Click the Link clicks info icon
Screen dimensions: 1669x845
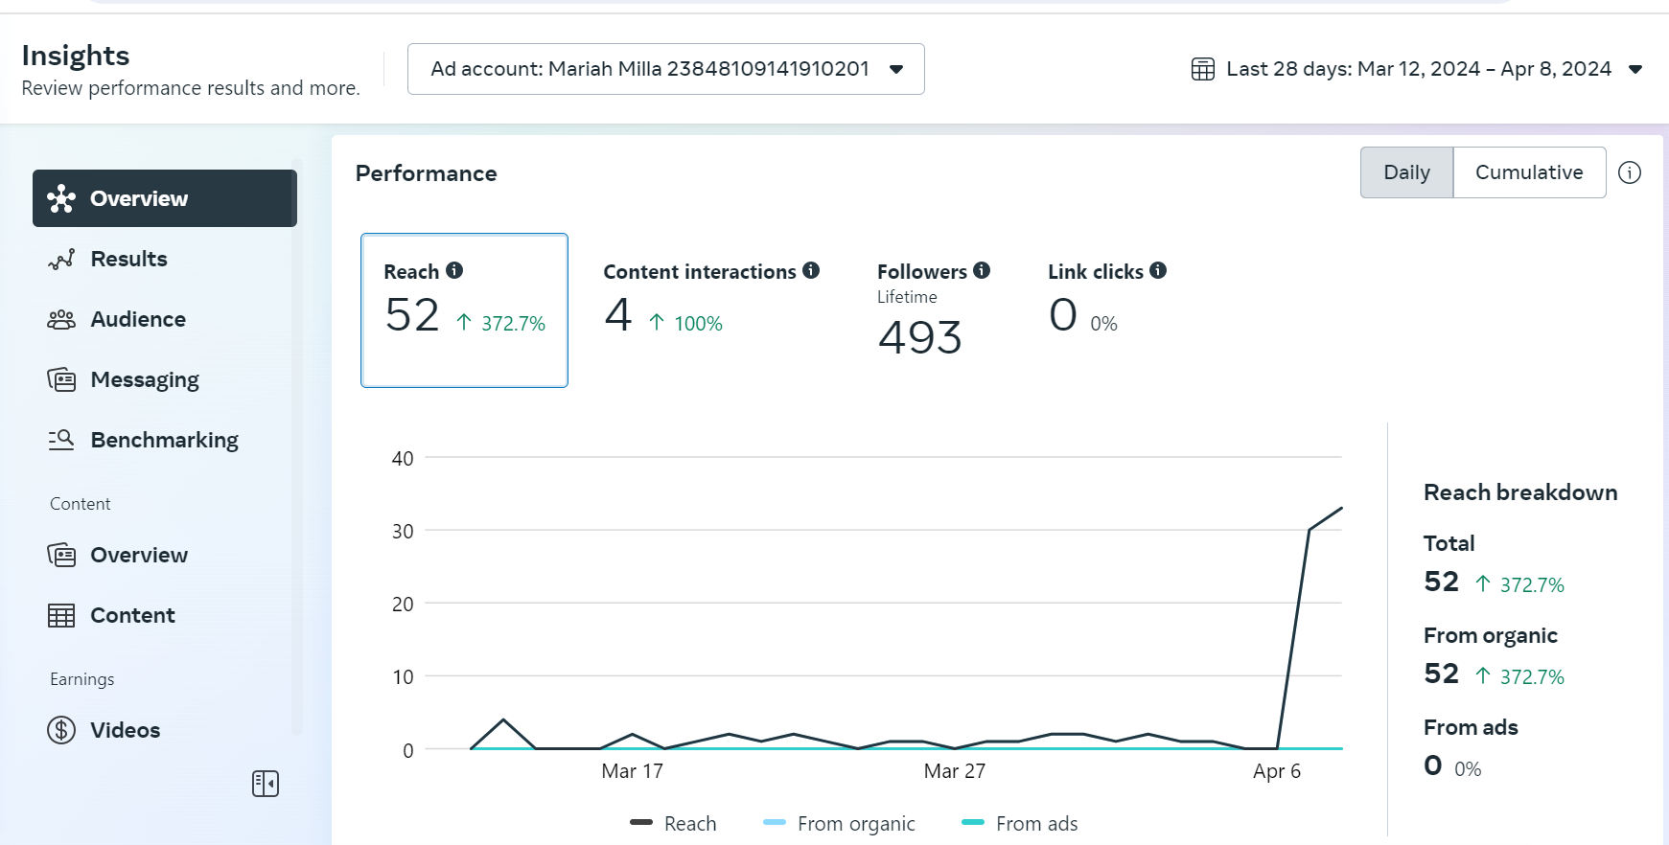pyautogui.click(x=1158, y=271)
